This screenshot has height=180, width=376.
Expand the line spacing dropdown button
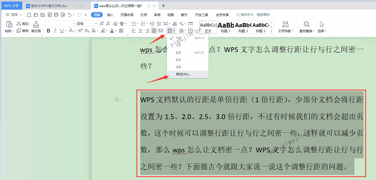point(174,31)
